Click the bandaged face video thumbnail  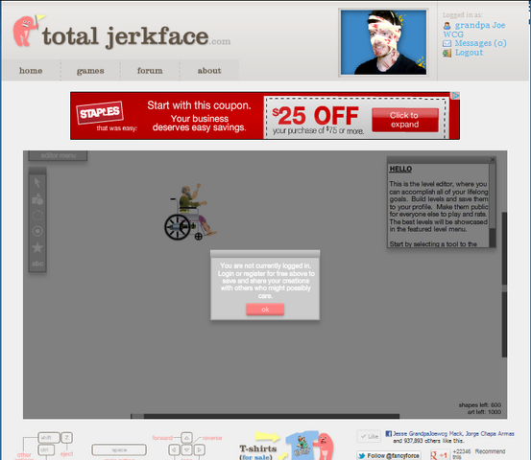(x=383, y=42)
